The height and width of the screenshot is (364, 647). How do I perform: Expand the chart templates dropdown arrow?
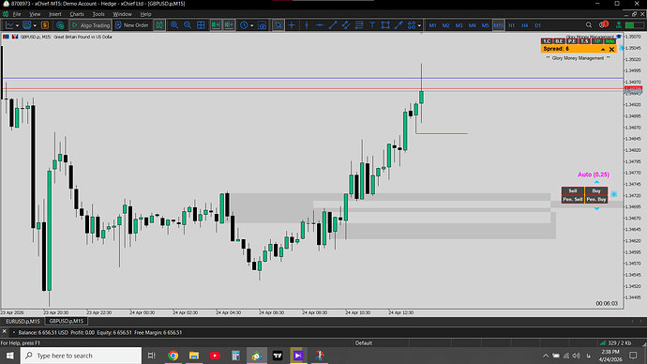[35, 25]
